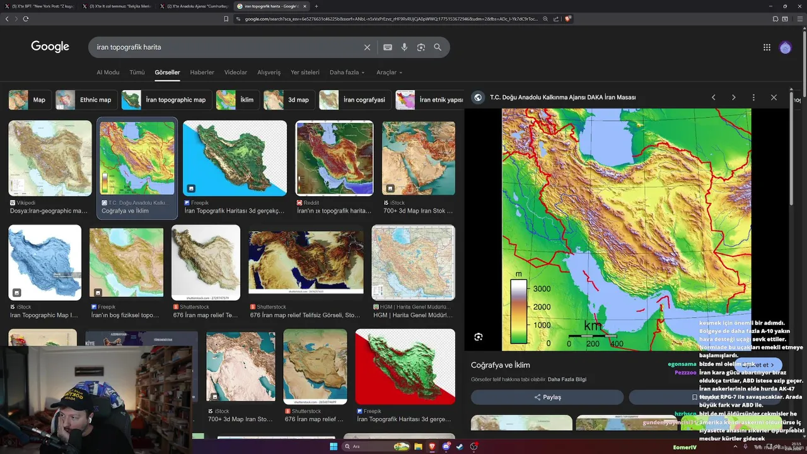The width and height of the screenshot is (807, 454).
Task: Close the image preview panel
Action: click(x=774, y=97)
